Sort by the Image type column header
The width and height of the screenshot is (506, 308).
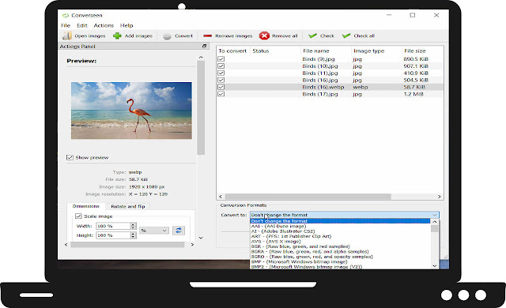click(376, 51)
